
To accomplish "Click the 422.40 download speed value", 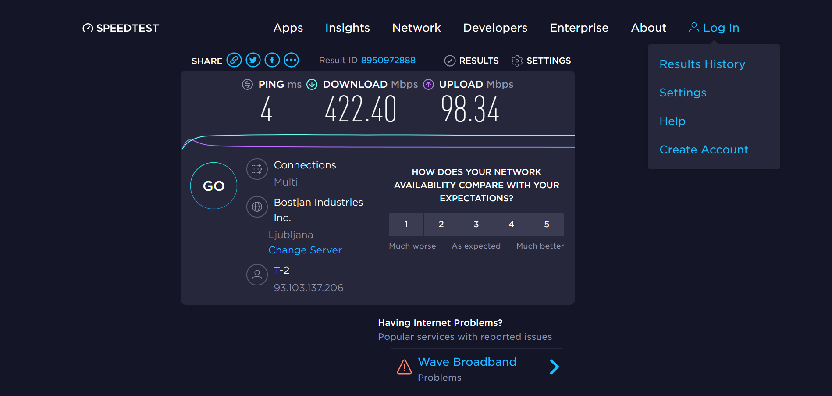I will pos(360,109).
